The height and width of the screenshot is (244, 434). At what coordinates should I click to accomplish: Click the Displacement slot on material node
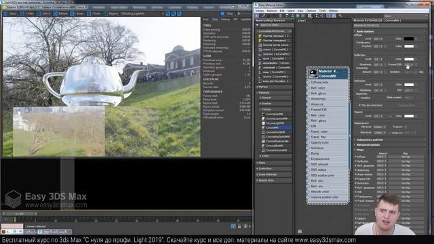click(308, 159)
